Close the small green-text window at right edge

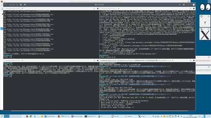click(x=209, y=67)
